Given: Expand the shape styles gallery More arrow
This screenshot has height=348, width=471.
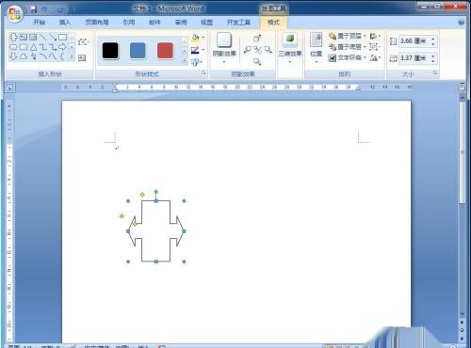Looking at the screenshot, I should pos(185,60).
